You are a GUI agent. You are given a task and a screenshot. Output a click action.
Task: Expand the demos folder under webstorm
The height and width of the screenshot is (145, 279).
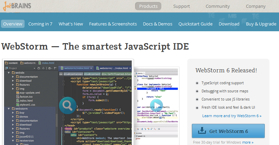(13, 117)
